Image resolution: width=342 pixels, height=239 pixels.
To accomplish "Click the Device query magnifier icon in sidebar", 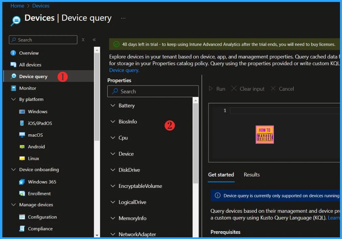I will pyautogui.click(x=14, y=76).
